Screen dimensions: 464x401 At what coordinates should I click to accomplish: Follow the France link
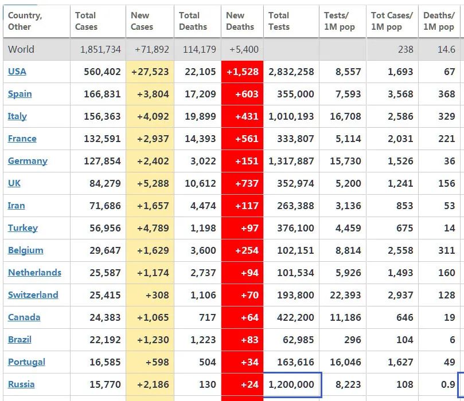pyautogui.click(x=22, y=139)
